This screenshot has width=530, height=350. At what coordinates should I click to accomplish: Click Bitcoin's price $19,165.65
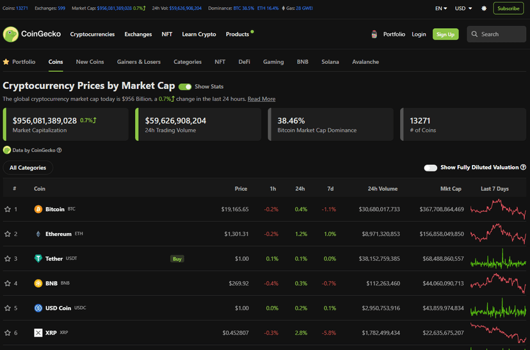[x=235, y=209]
